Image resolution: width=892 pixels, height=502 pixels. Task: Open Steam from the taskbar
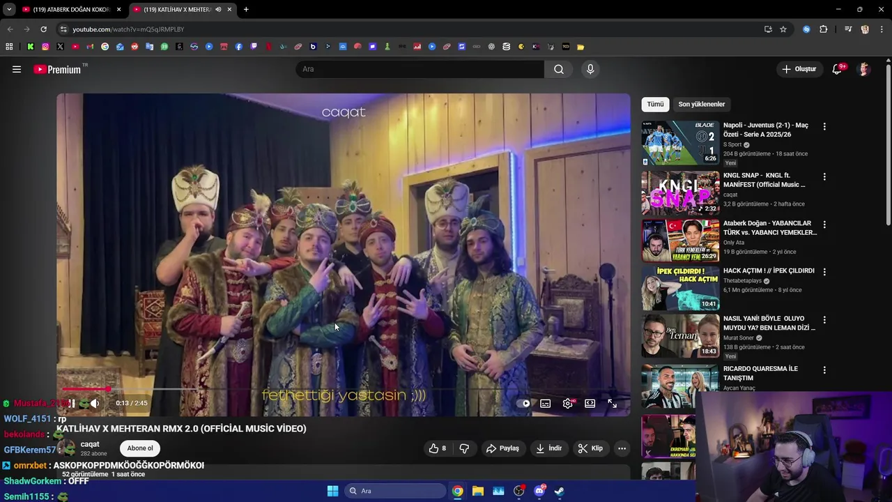tap(559, 491)
